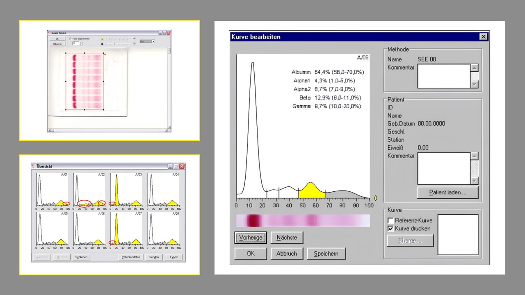Click the Patientendaten button in Übersicht

[x=130, y=257]
